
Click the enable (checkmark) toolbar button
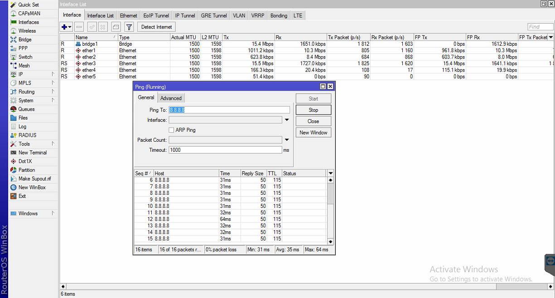(x=92, y=27)
